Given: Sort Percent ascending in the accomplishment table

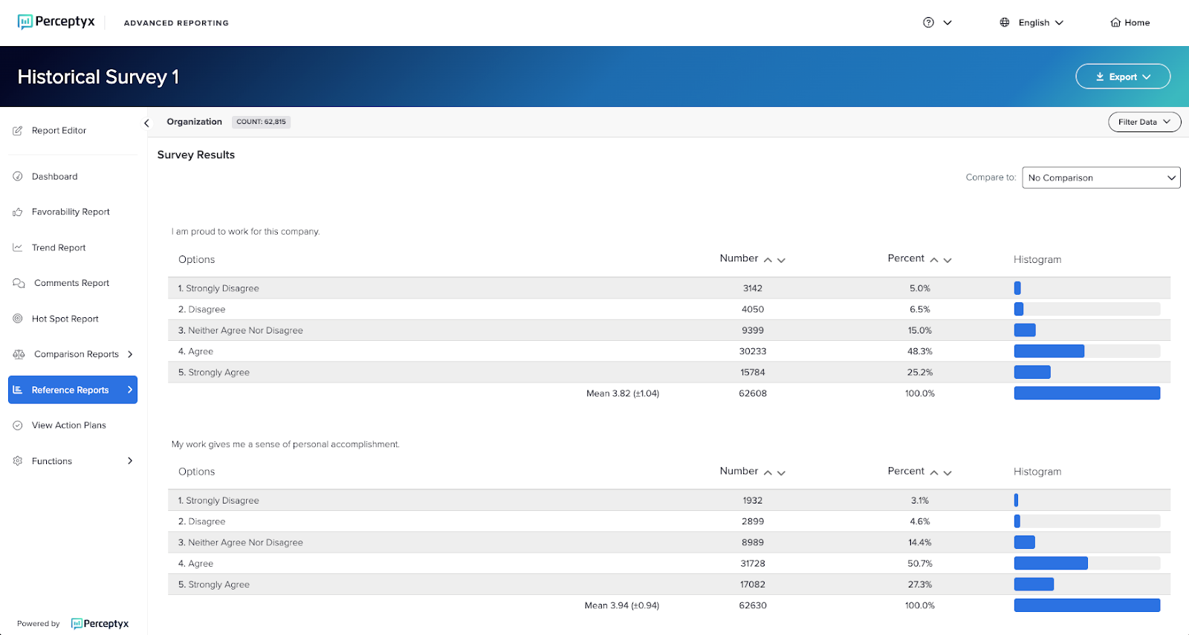Looking at the screenshot, I should coord(934,472).
